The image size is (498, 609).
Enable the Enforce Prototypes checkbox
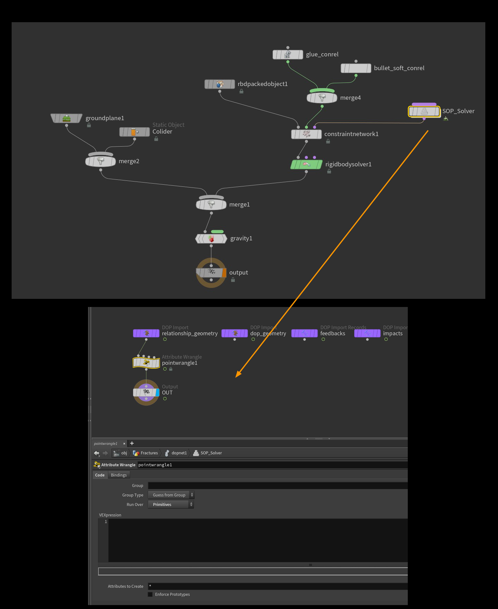click(150, 594)
